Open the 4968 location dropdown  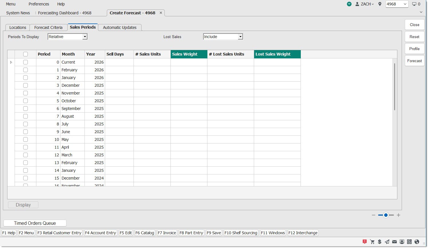coord(397,4)
